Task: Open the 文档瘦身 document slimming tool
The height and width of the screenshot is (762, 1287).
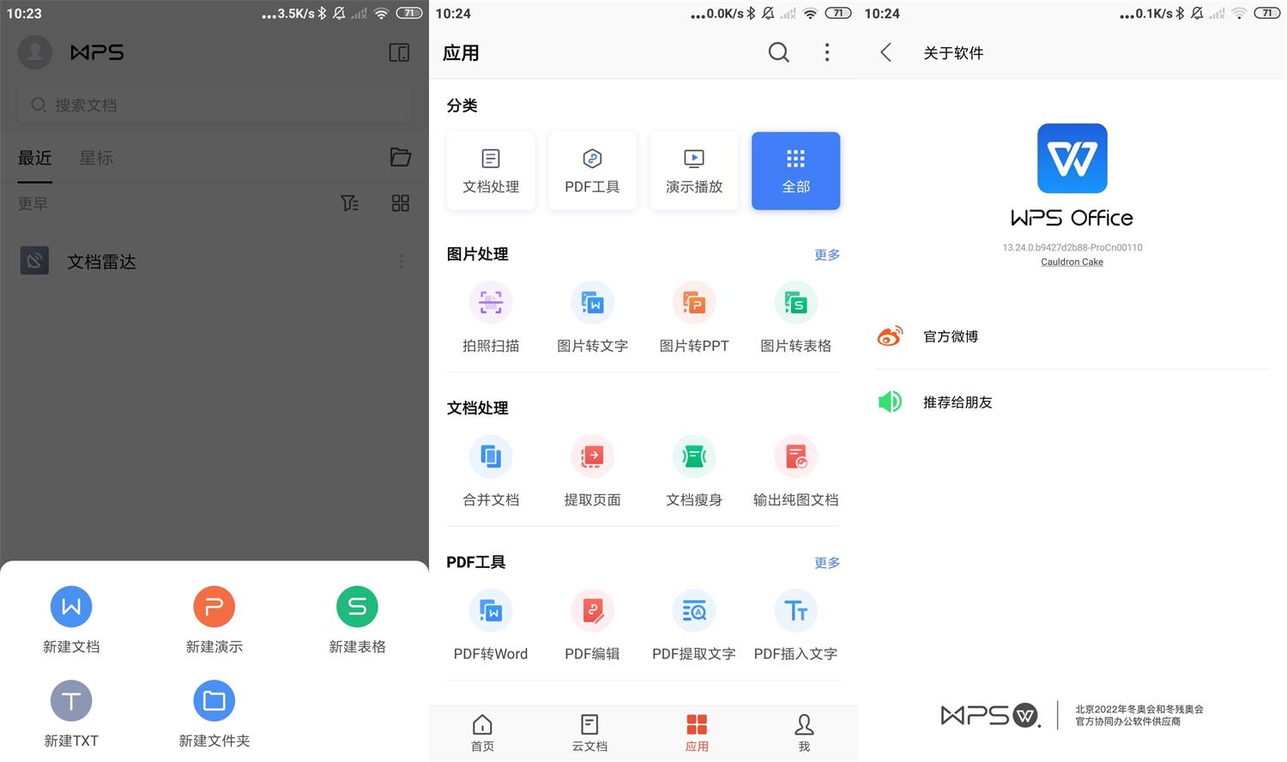Action: point(693,470)
